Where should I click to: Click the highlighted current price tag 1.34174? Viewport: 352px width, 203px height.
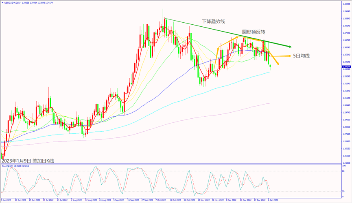click(x=345, y=66)
